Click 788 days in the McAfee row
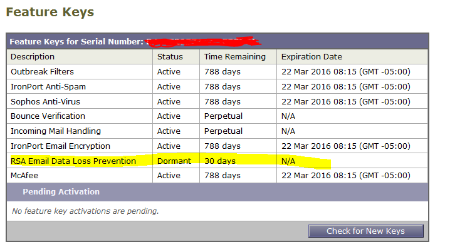Image resolution: width=450 pixels, height=247 pixels. pos(222,176)
